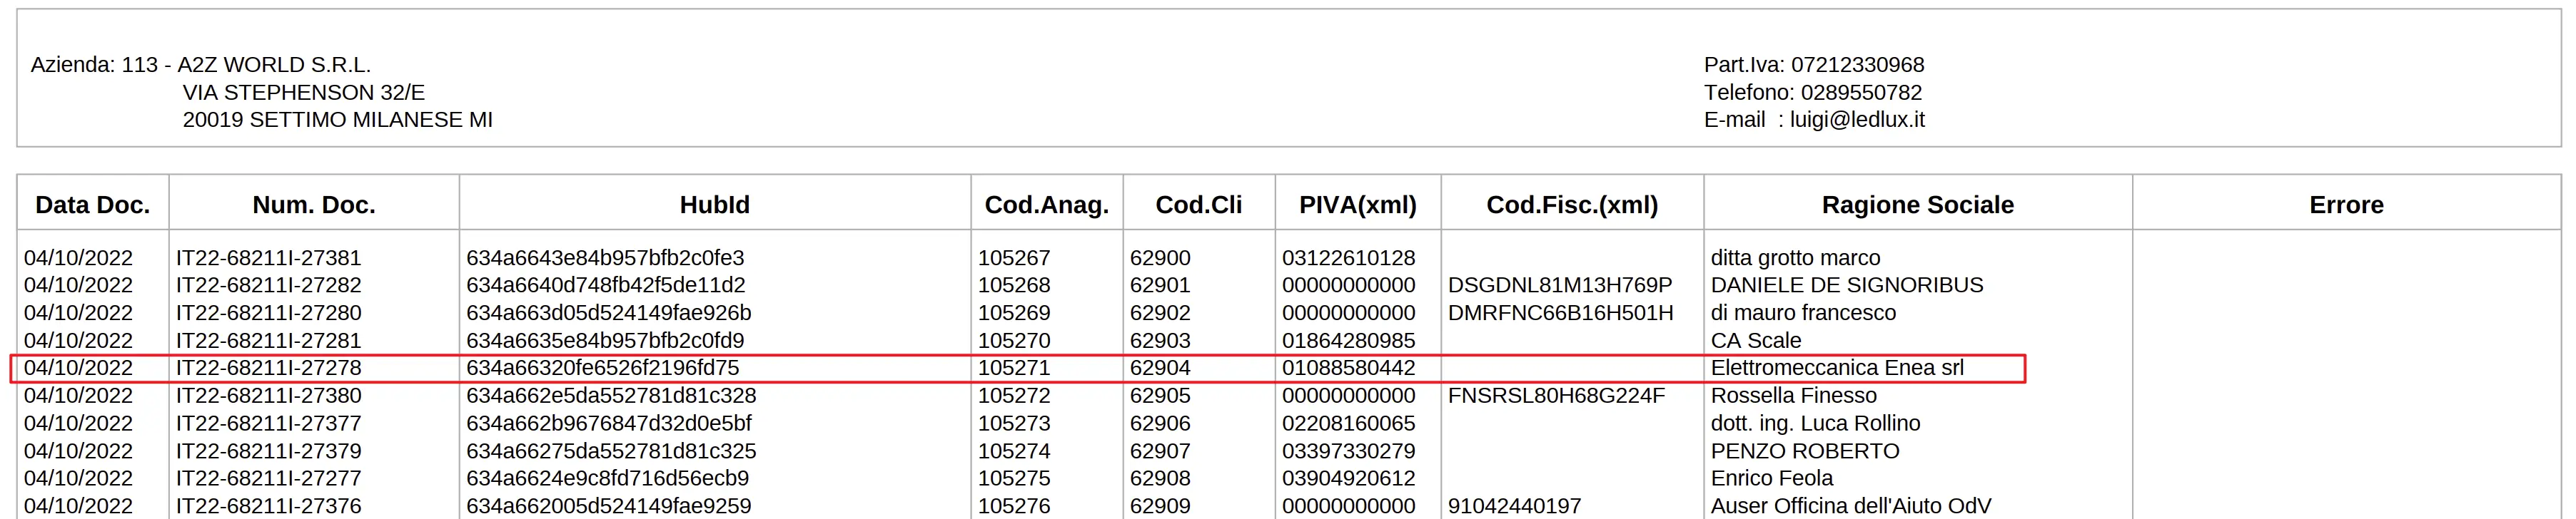Click VAT number 03904920612
Image resolution: width=2576 pixels, height=519 pixels.
tap(1348, 479)
